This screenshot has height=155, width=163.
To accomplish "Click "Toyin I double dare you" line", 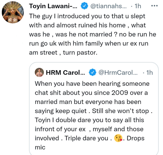I will coord(89,120).
